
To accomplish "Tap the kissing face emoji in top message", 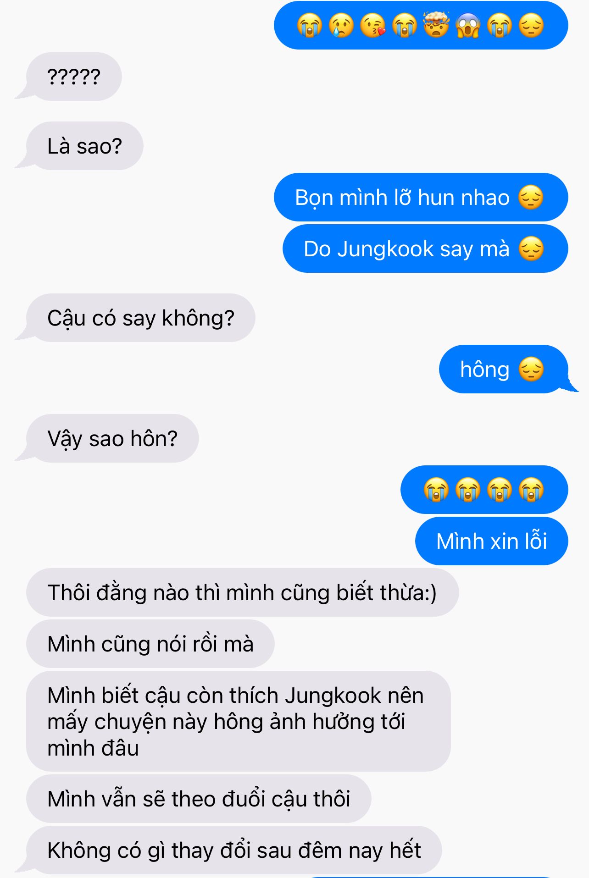I will point(373,25).
